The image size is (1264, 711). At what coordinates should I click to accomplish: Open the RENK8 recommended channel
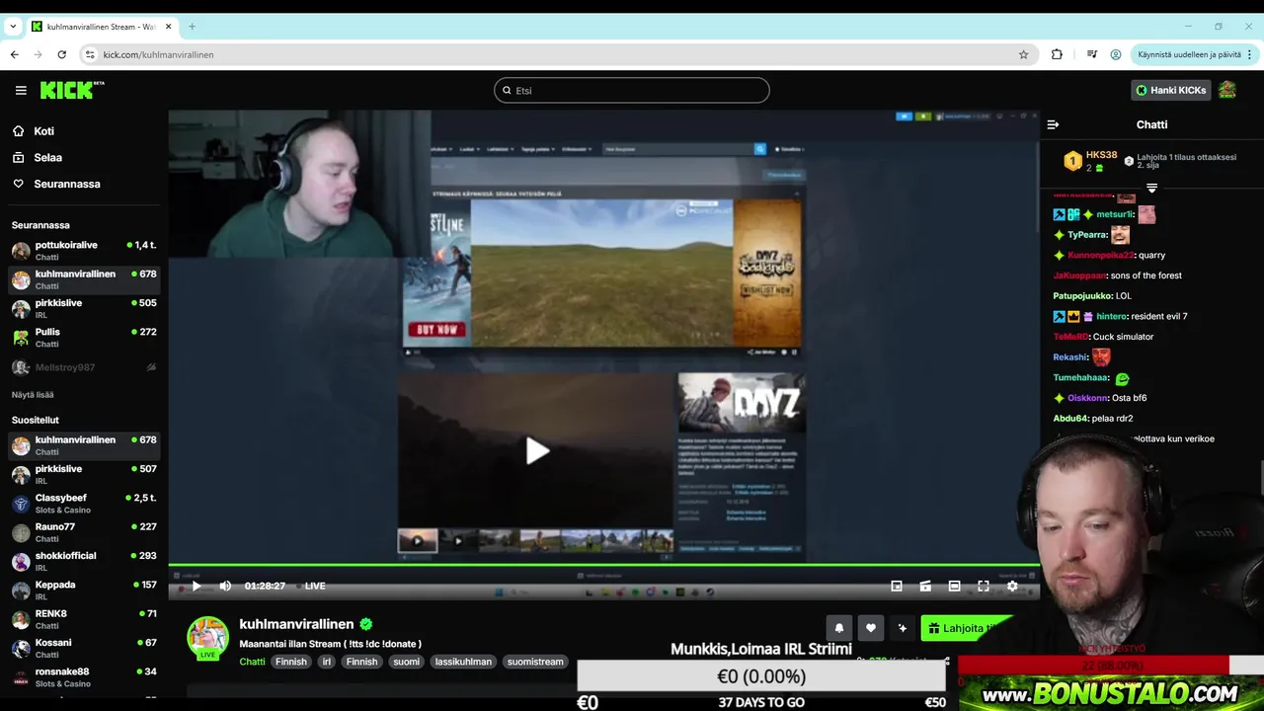(x=85, y=619)
